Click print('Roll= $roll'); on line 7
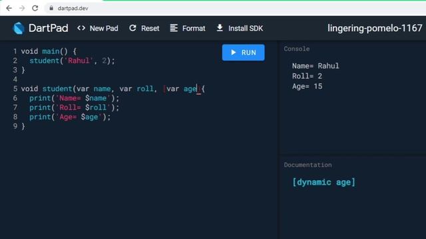Image resolution: width=426 pixels, height=239 pixels. pos(74,108)
